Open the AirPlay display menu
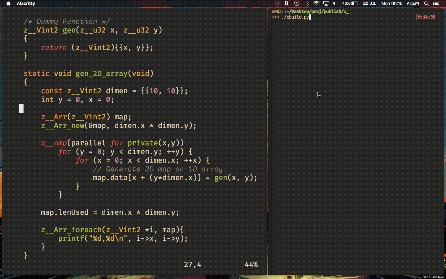The width and height of the screenshot is (446, 279). click(x=326, y=3)
